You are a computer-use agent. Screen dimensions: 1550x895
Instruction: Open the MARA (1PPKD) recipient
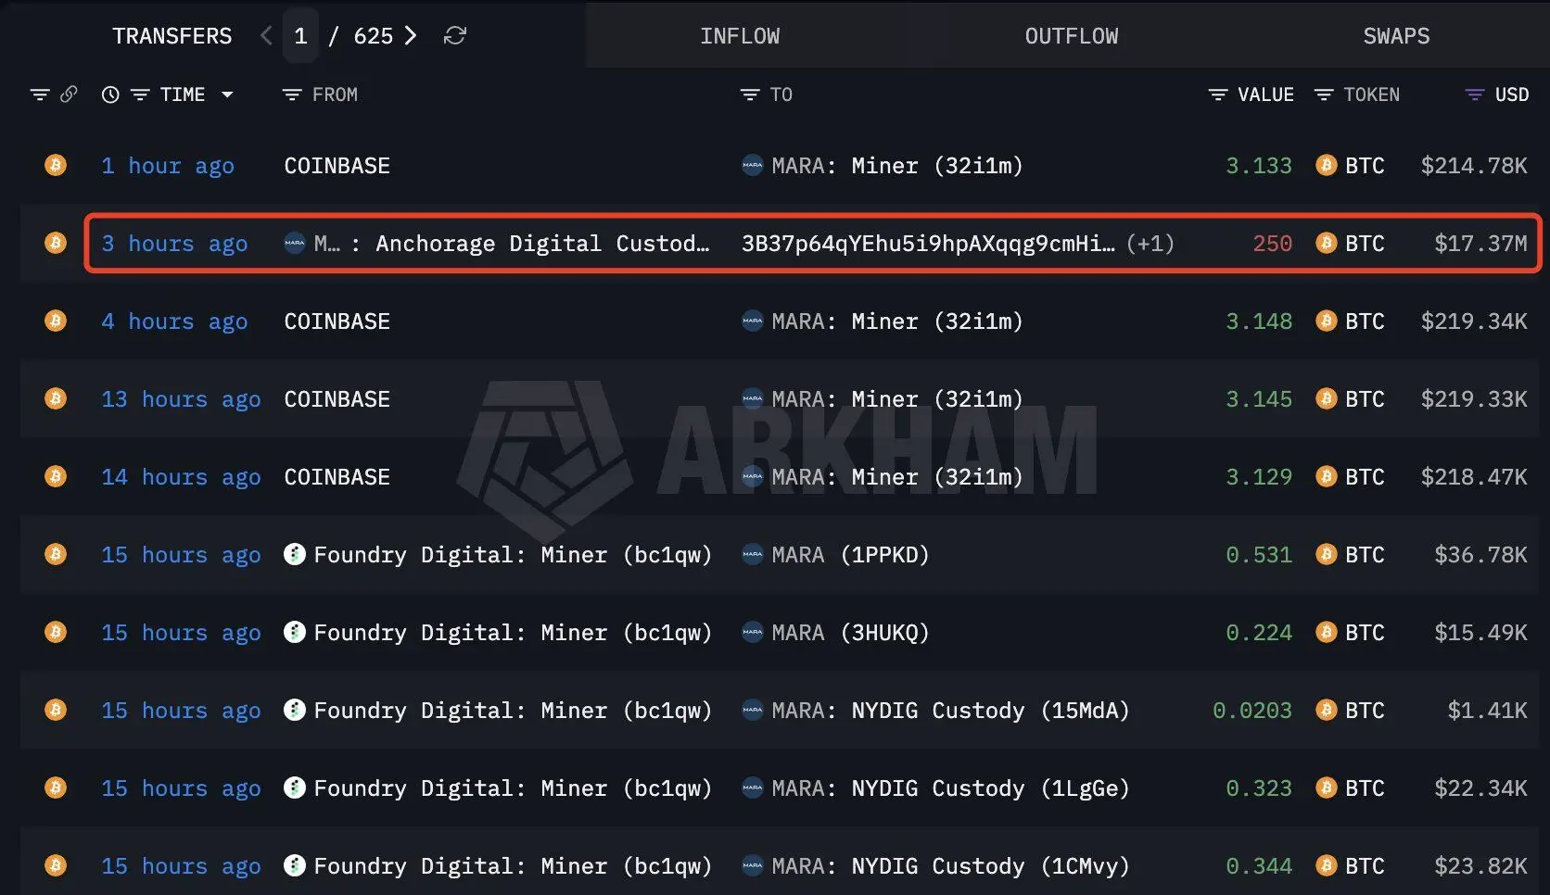click(x=850, y=555)
